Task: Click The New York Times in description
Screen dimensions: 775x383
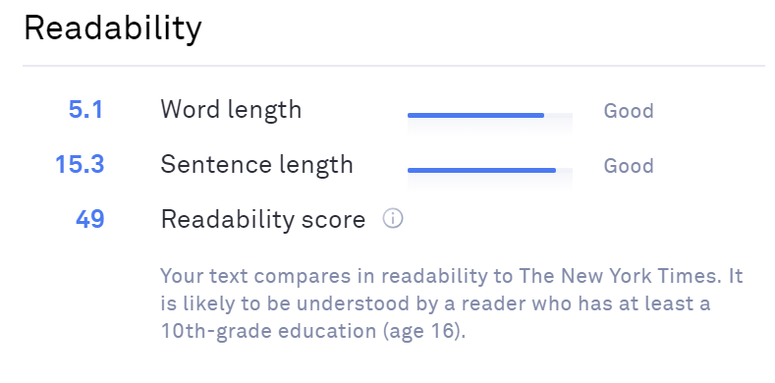Action: click(617, 275)
